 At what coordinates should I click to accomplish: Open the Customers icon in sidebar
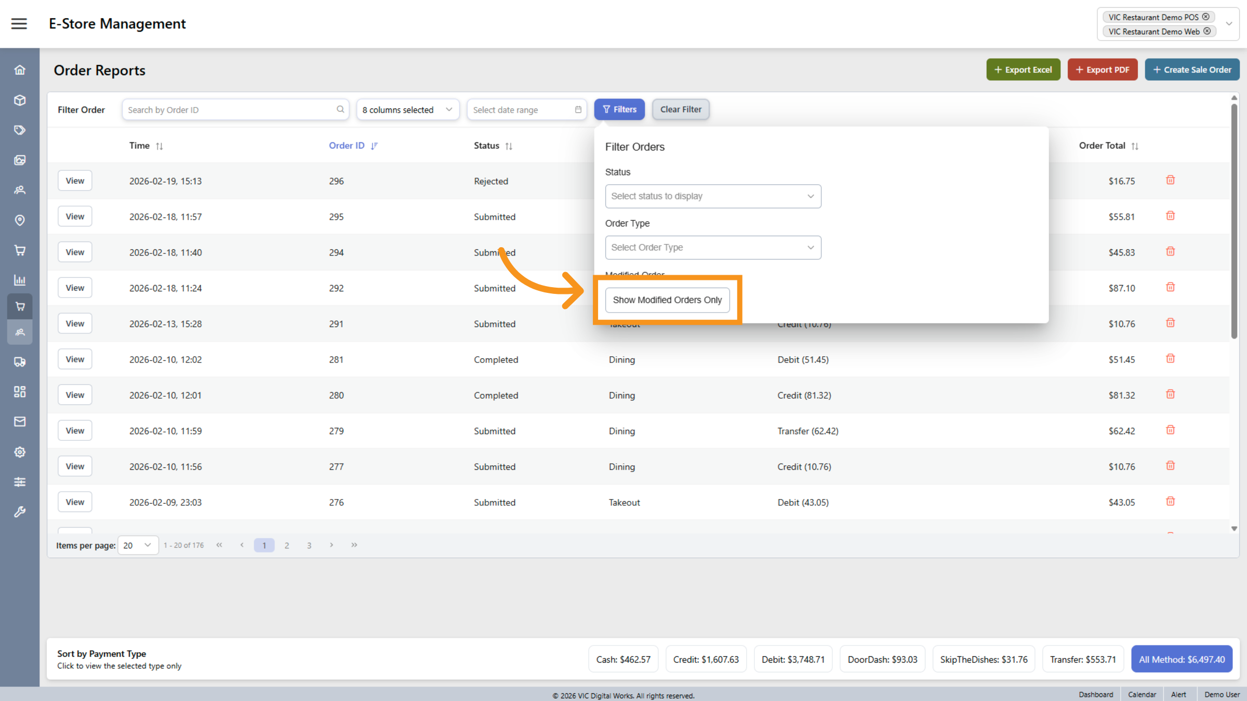(20, 190)
